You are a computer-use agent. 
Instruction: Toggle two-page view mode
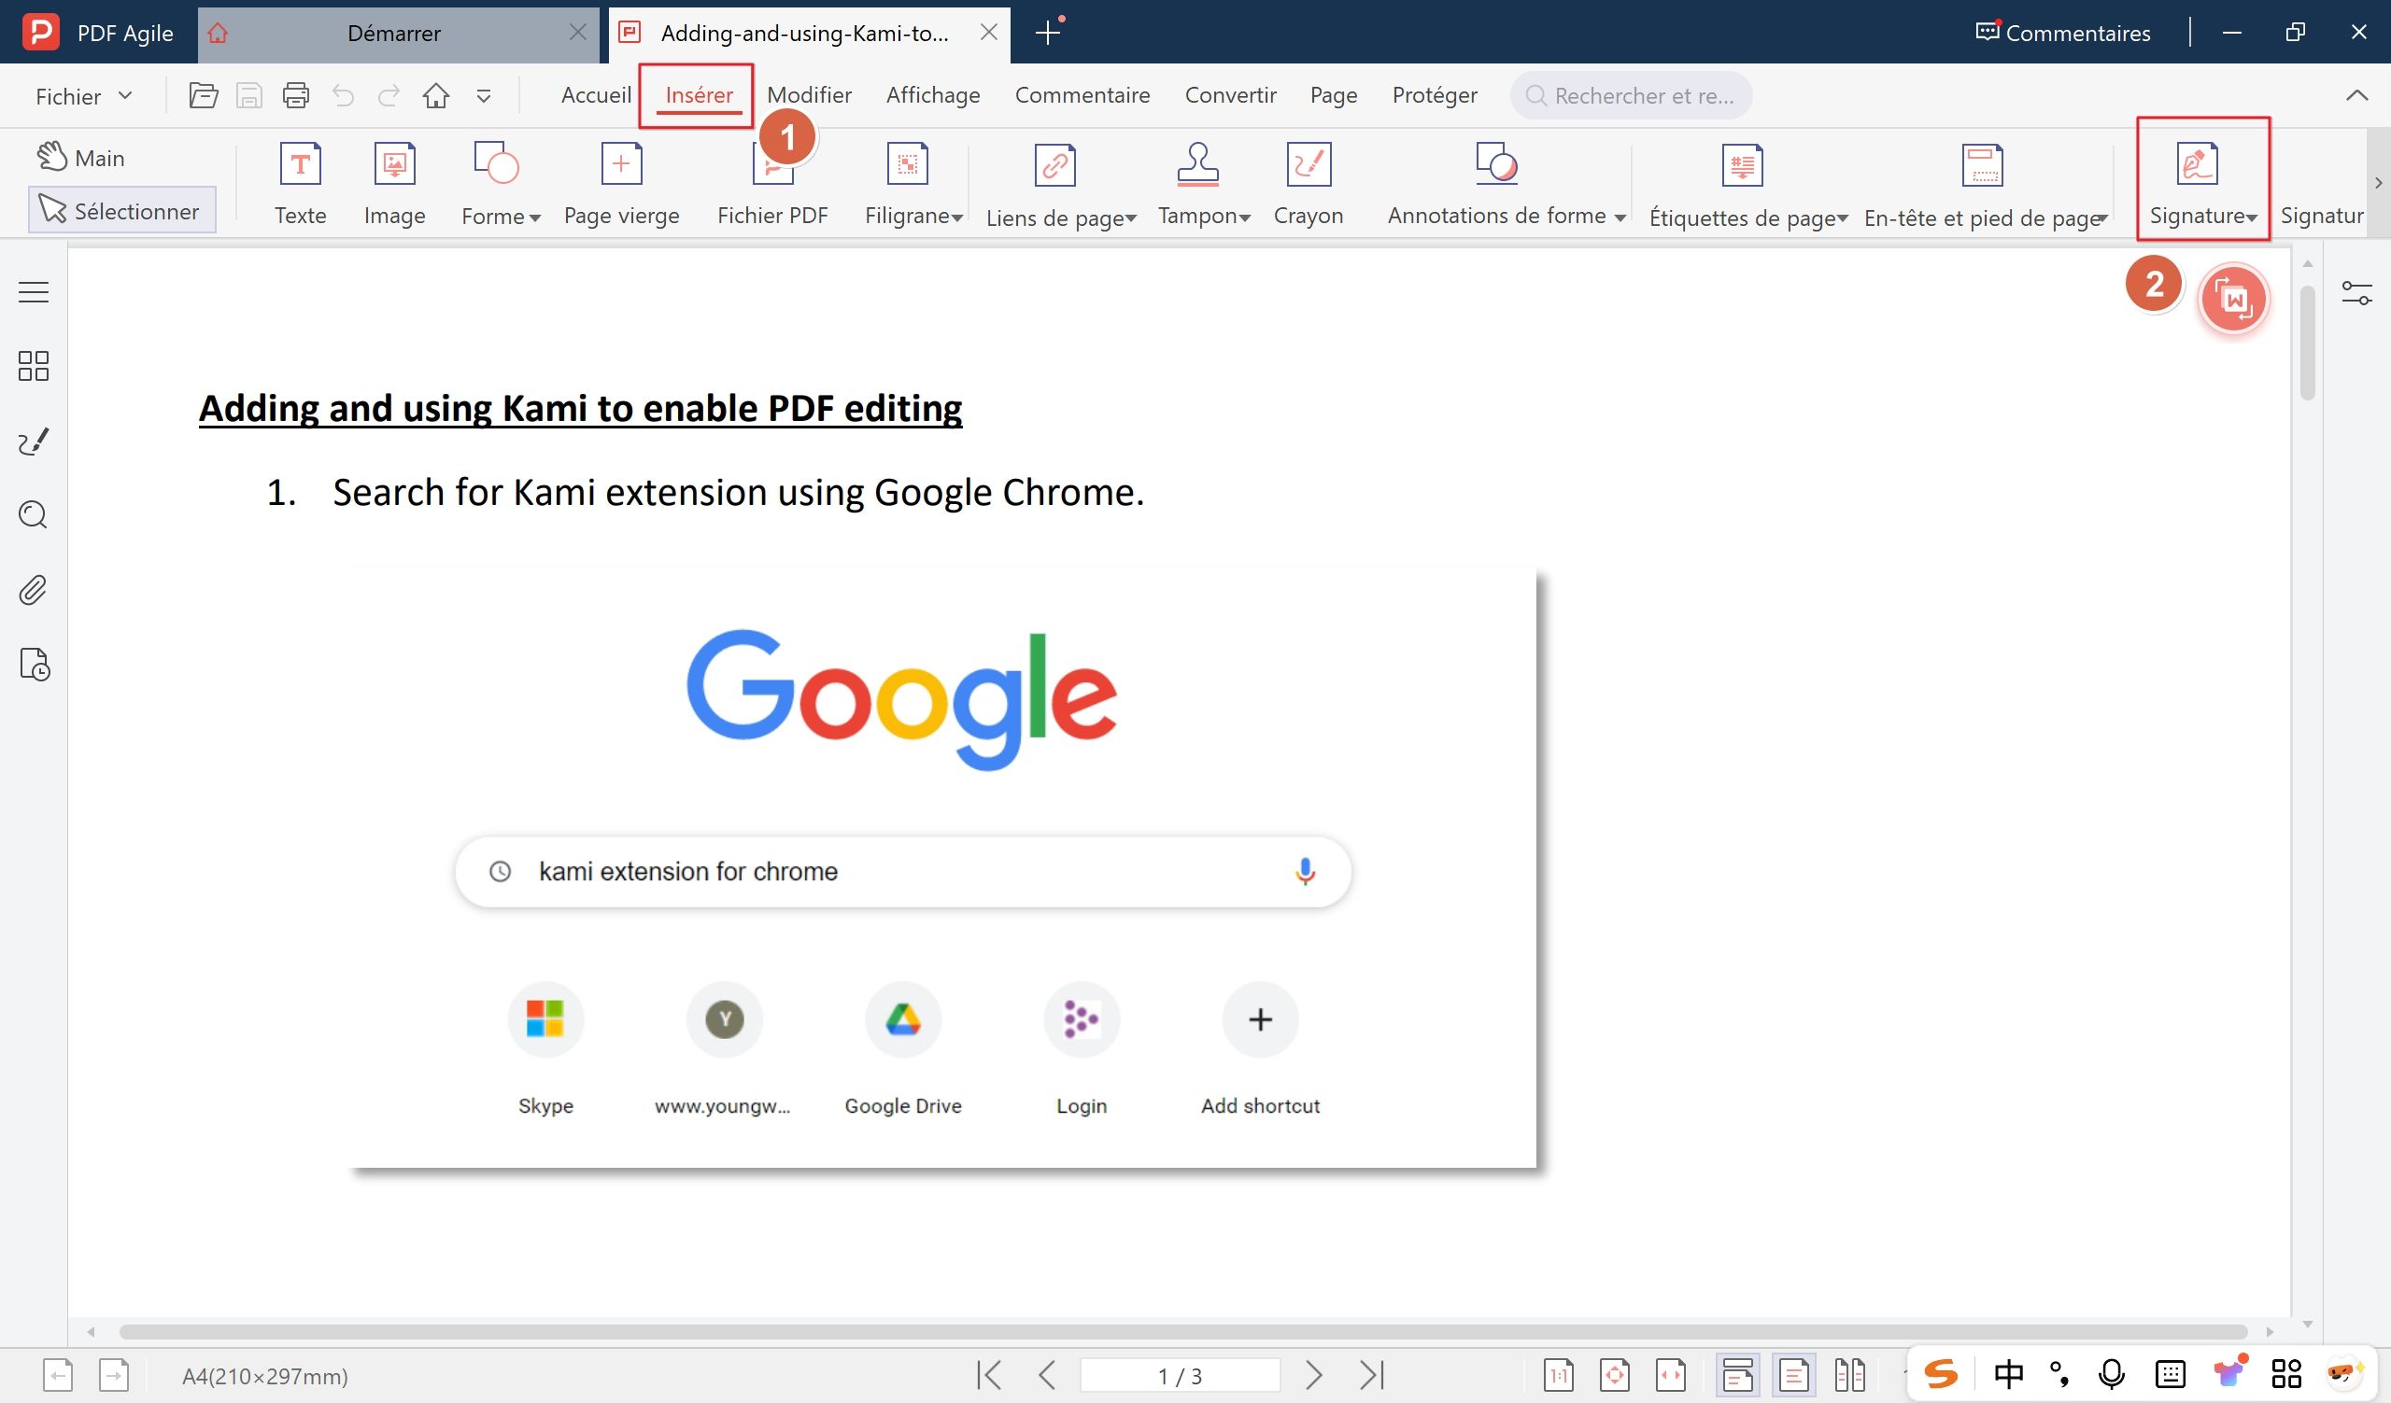tap(1850, 1375)
